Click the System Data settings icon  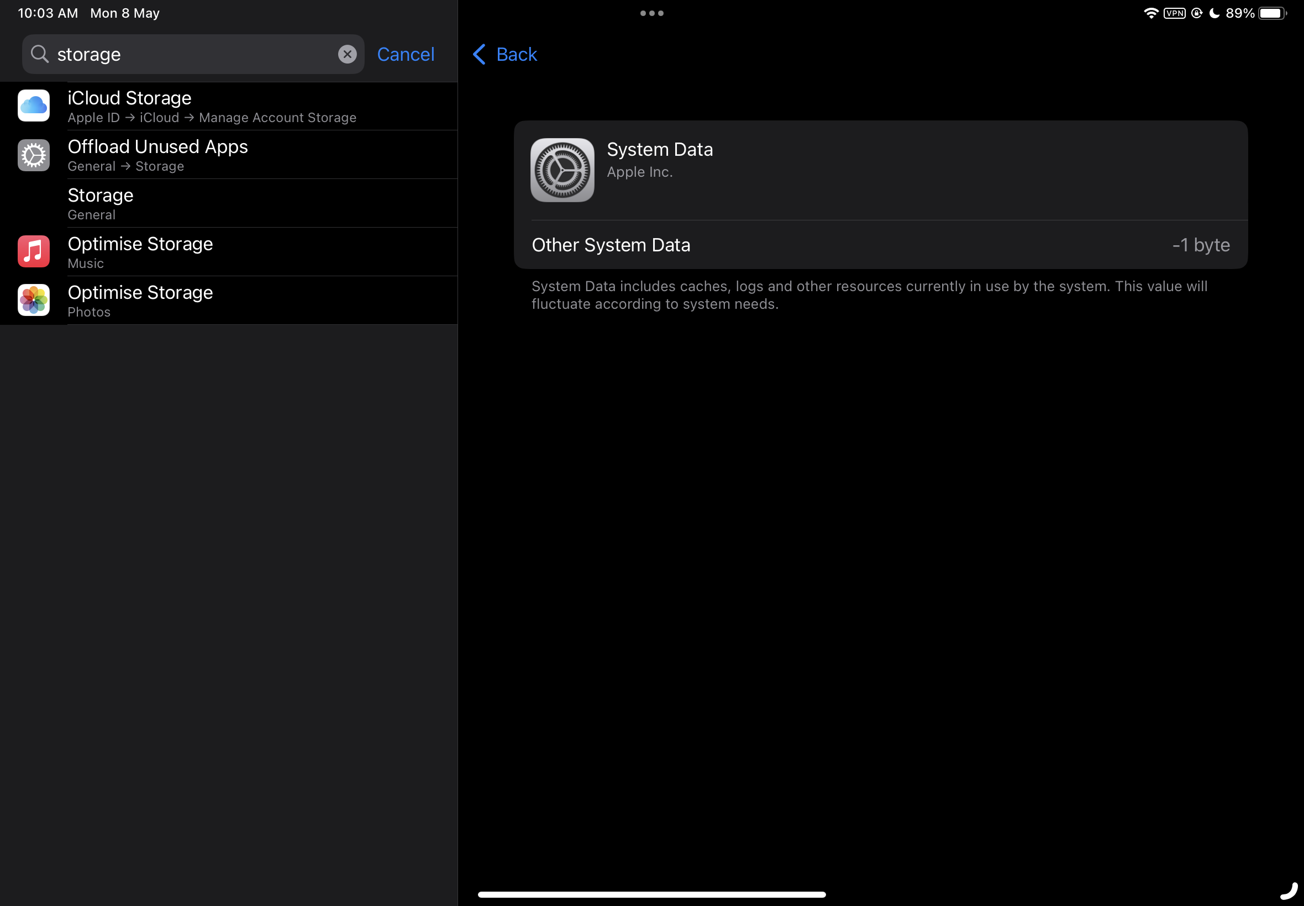[x=561, y=170]
